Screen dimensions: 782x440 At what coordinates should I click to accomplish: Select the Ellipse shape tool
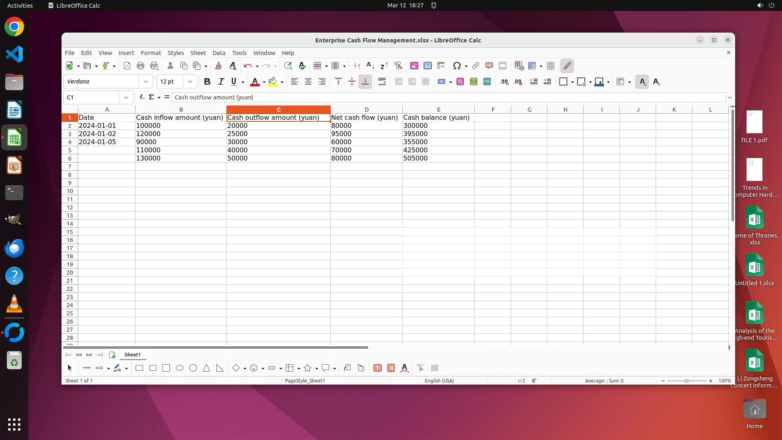180,368
